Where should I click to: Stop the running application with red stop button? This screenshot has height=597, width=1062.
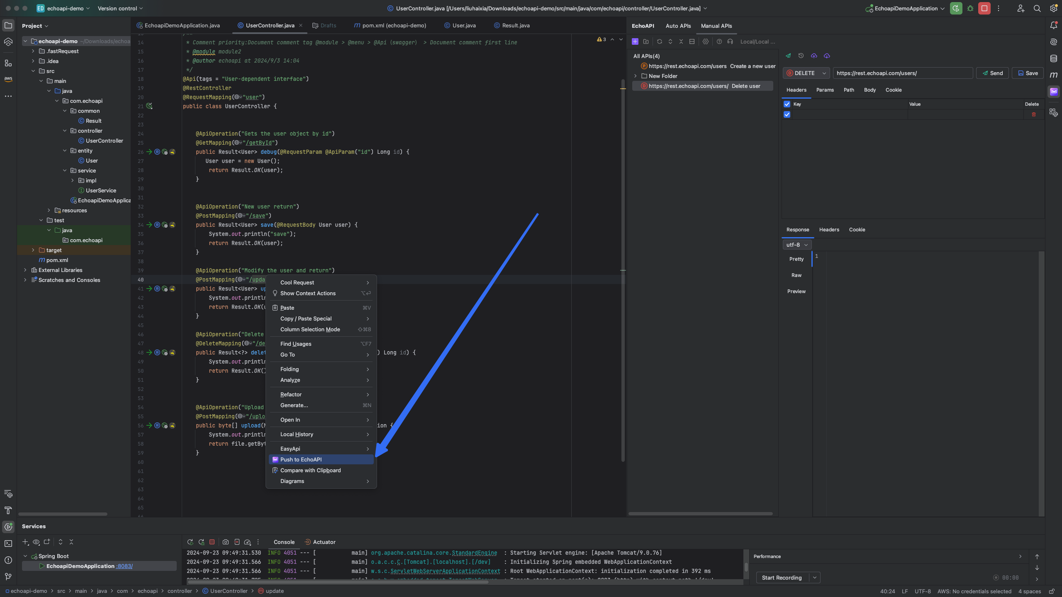(984, 8)
